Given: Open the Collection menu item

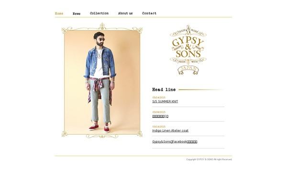Looking at the screenshot, I should point(99,13).
